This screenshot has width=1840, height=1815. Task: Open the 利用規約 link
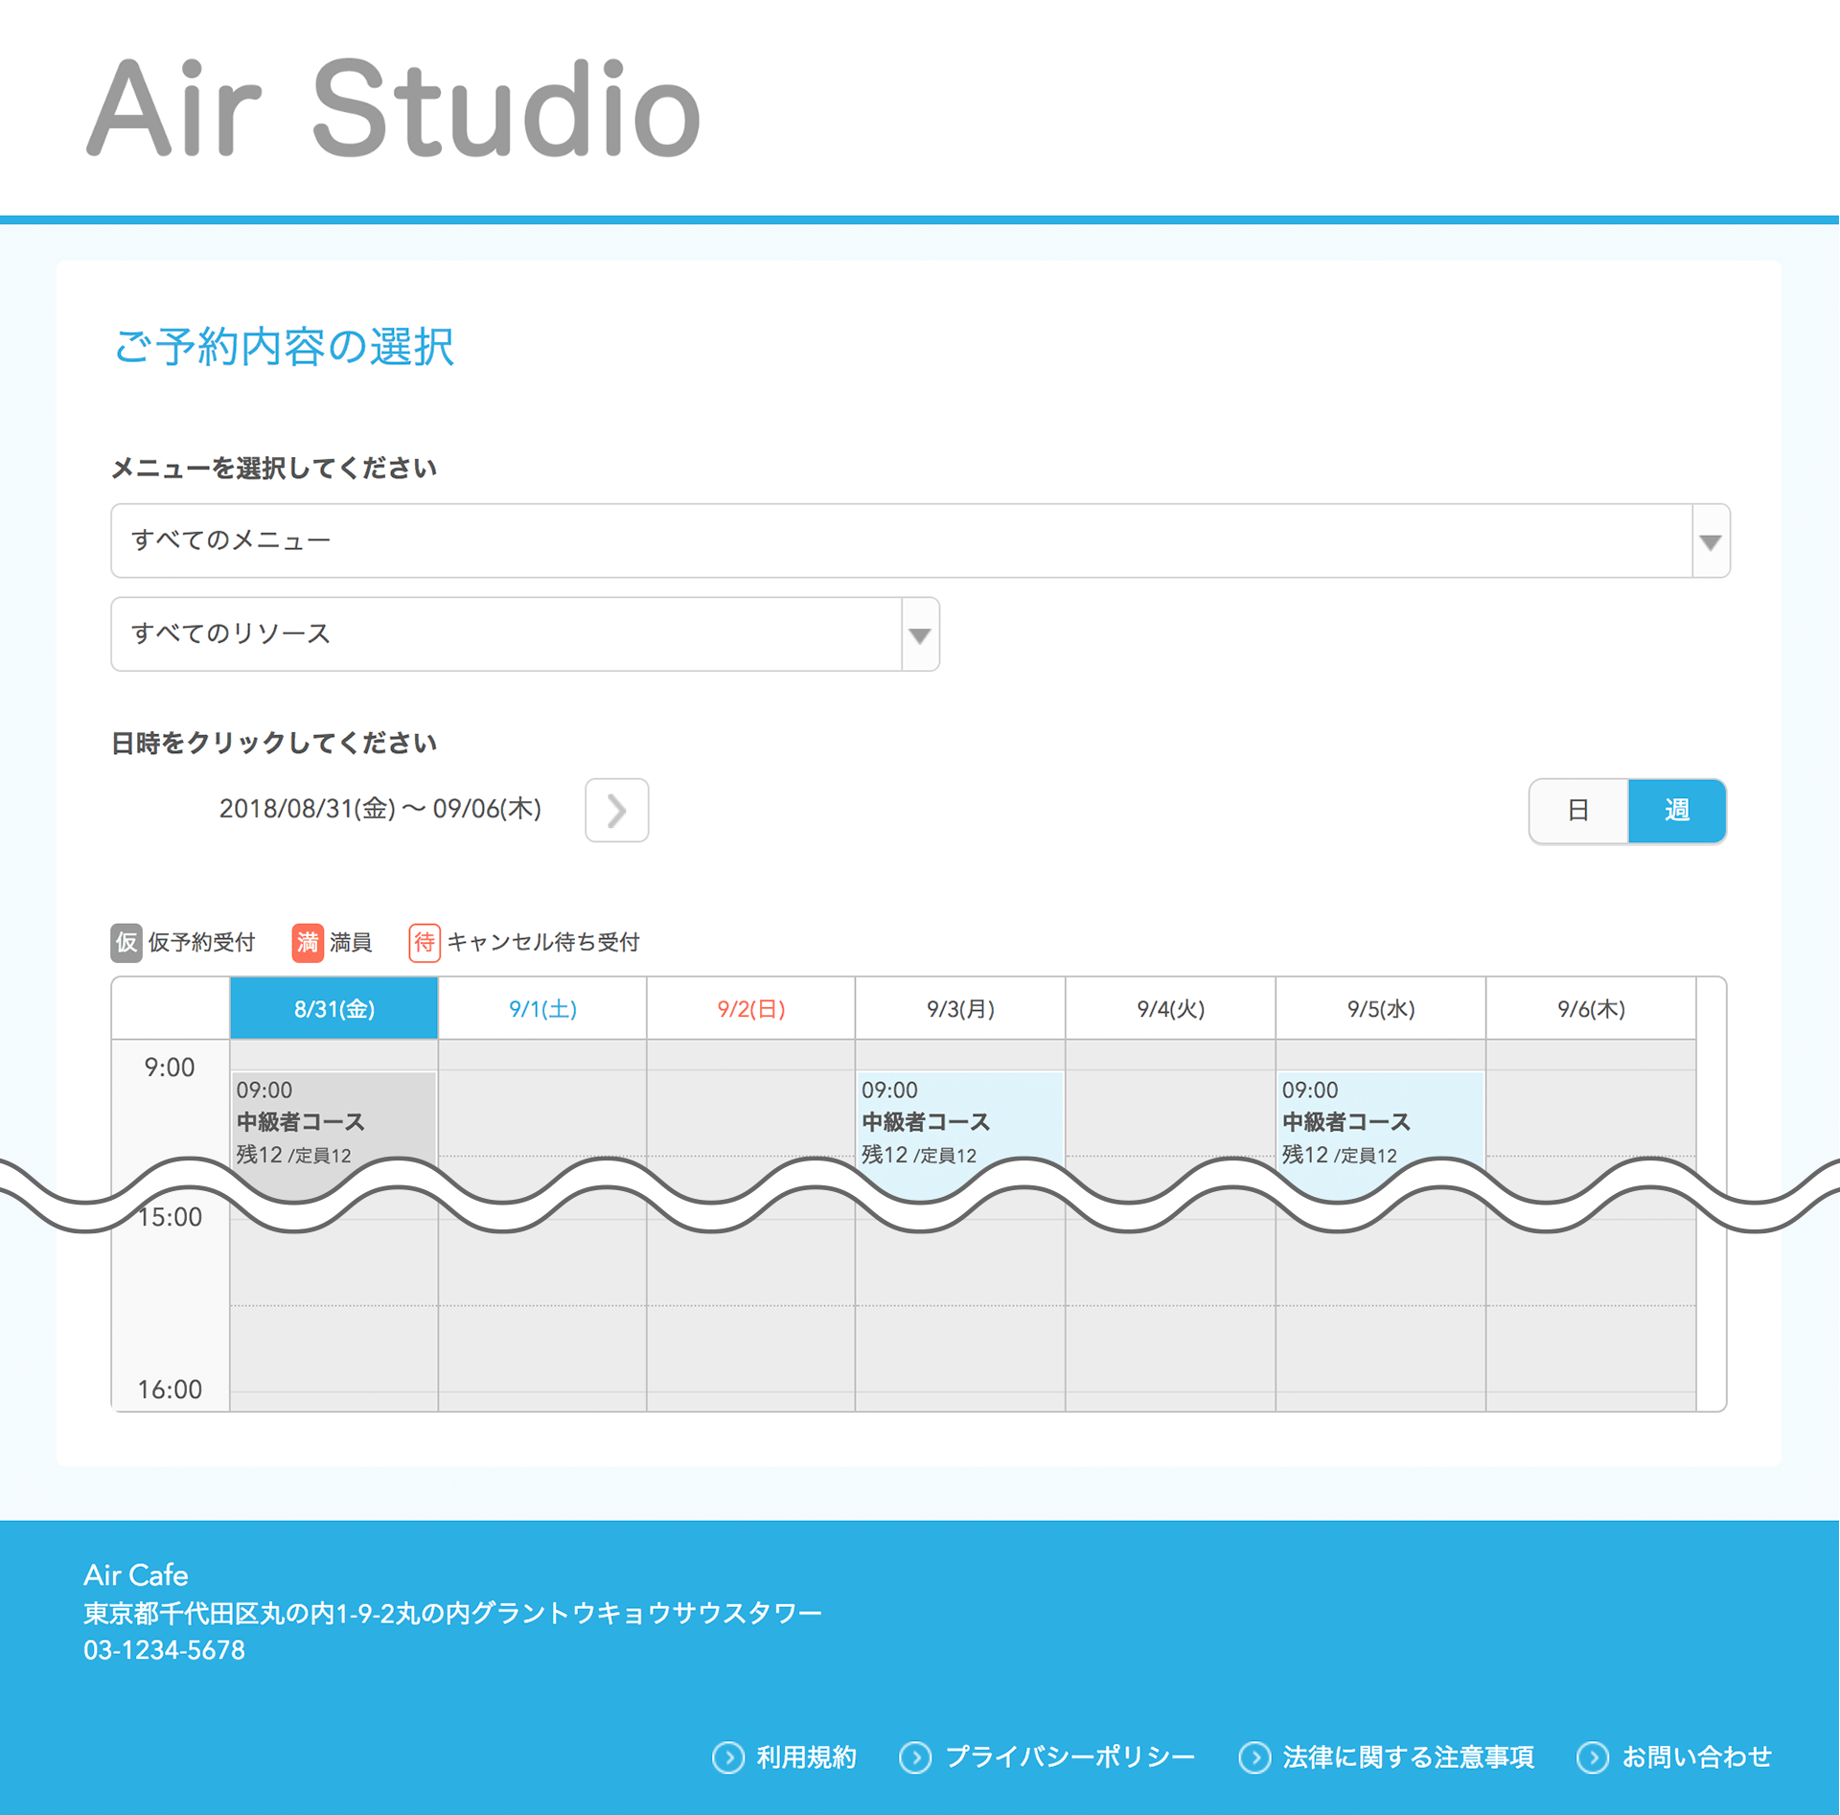(x=806, y=1758)
